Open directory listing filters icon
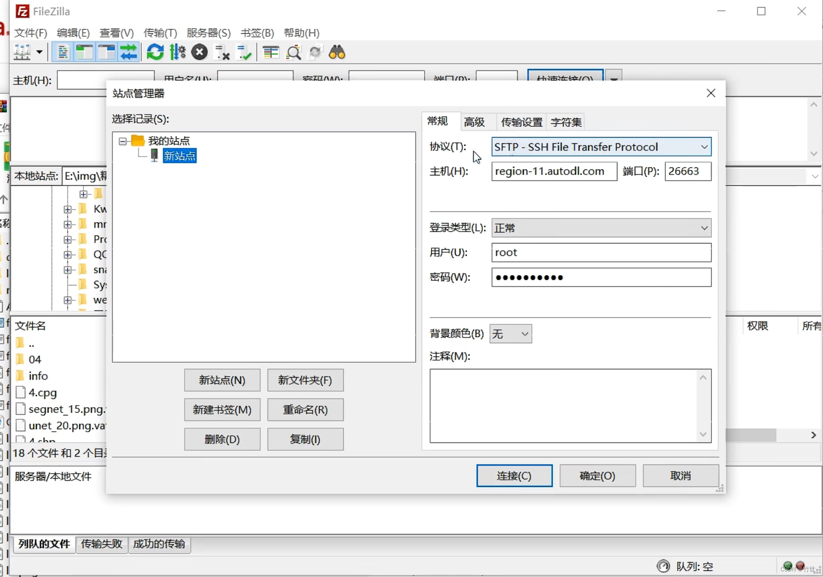 tap(271, 52)
